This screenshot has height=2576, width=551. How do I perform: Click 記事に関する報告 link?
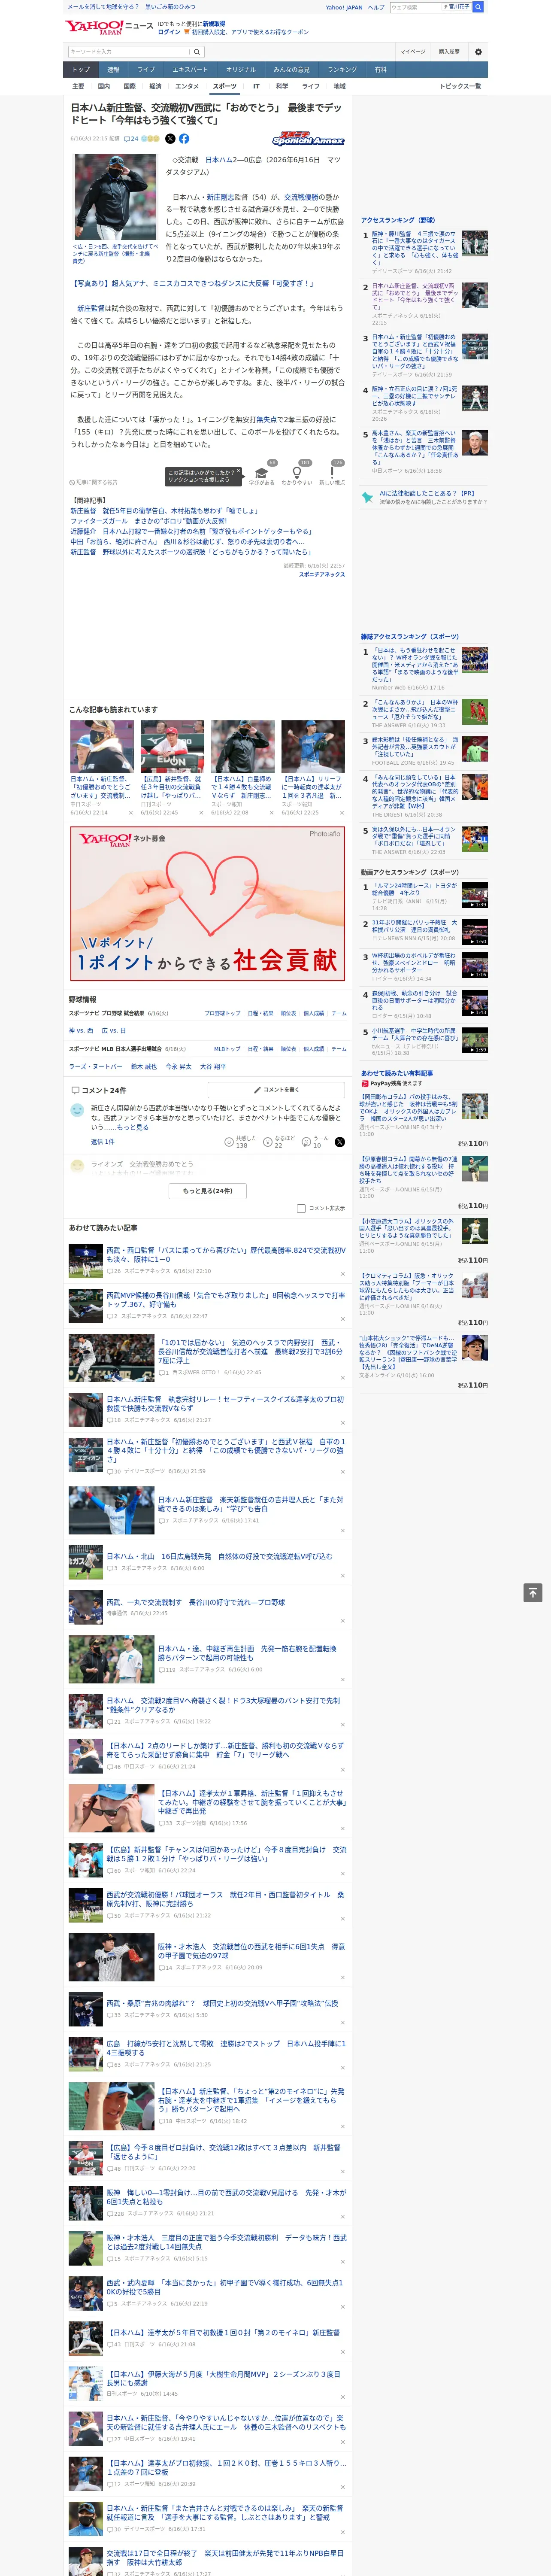[x=93, y=482]
